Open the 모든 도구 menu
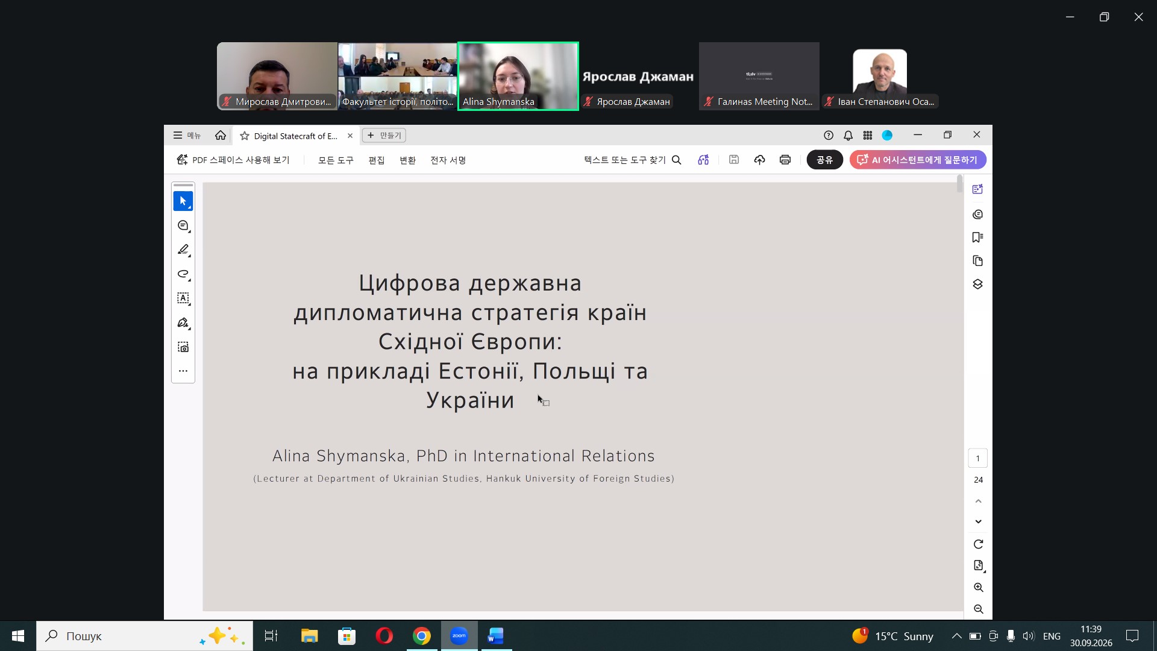Image resolution: width=1157 pixels, height=651 pixels. click(x=336, y=160)
